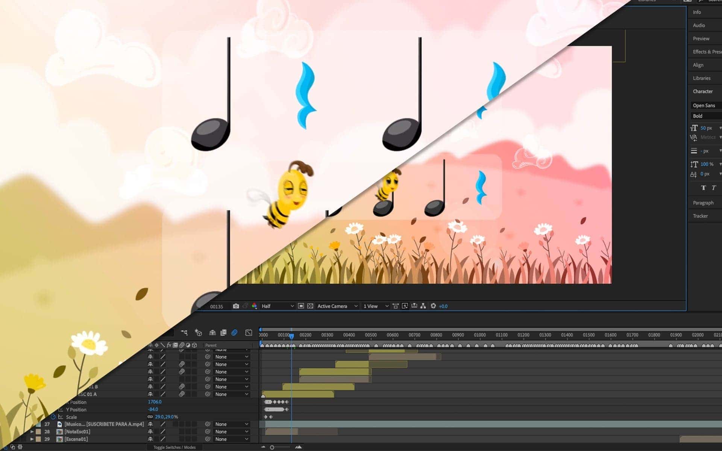Image resolution: width=722 pixels, height=451 pixels.
Task: Click the timeline zoom slider at bottom
Action: pos(272,447)
